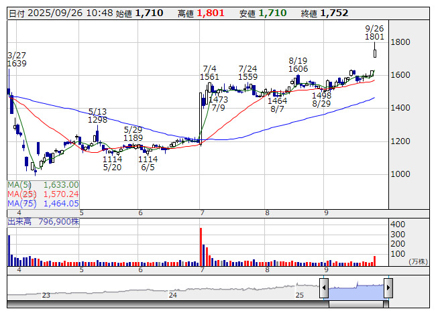
Task: Click the 9/26 1801 high price annotation
Action: tap(374, 33)
